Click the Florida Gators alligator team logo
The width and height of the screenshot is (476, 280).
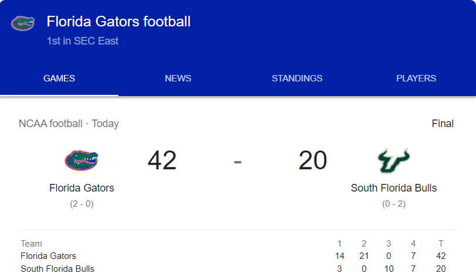tap(81, 160)
